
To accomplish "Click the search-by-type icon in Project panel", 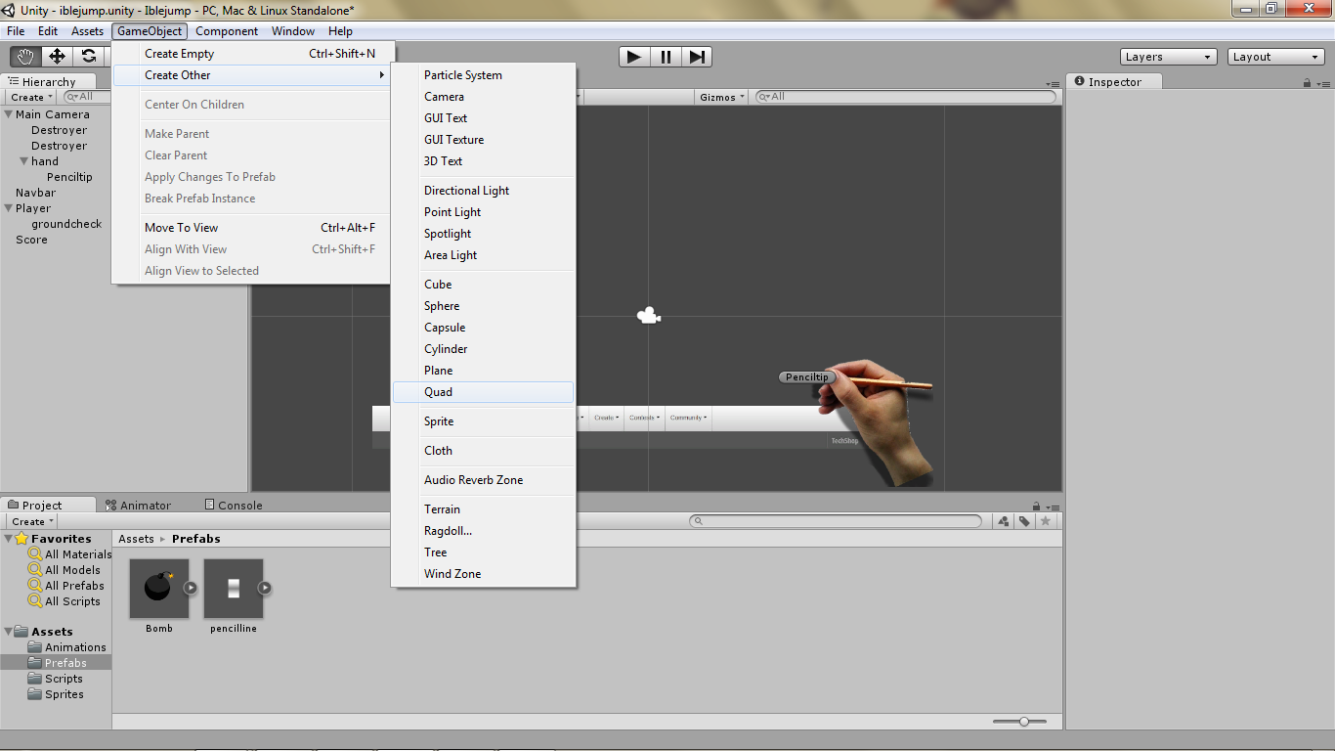I will [1003, 521].
